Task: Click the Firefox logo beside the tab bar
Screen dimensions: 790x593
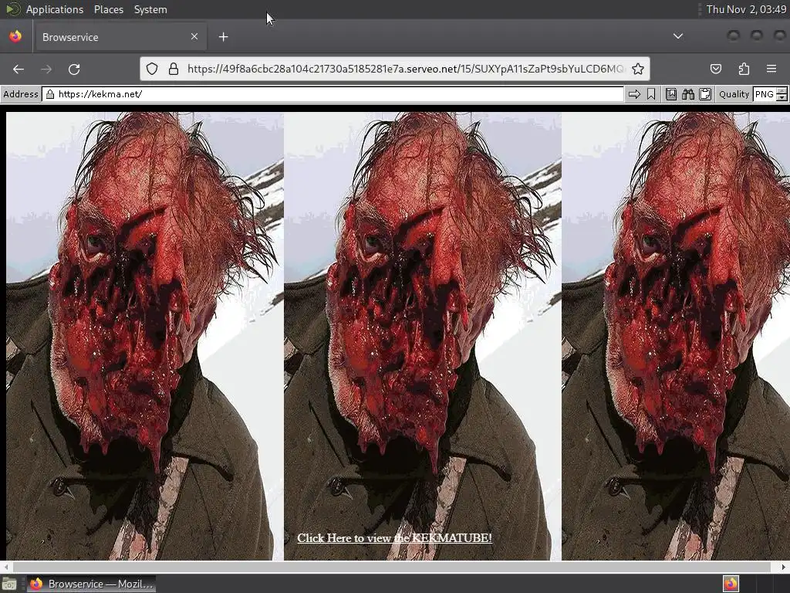Action: pyautogui.click(x=15, y=36)
